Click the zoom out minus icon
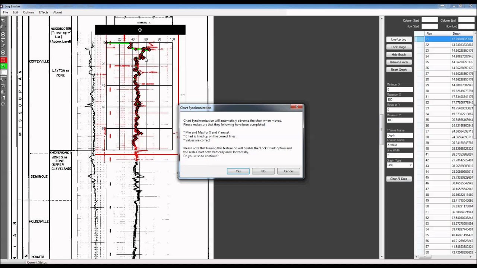Viewport: 477px width, 268px height. 3,52
